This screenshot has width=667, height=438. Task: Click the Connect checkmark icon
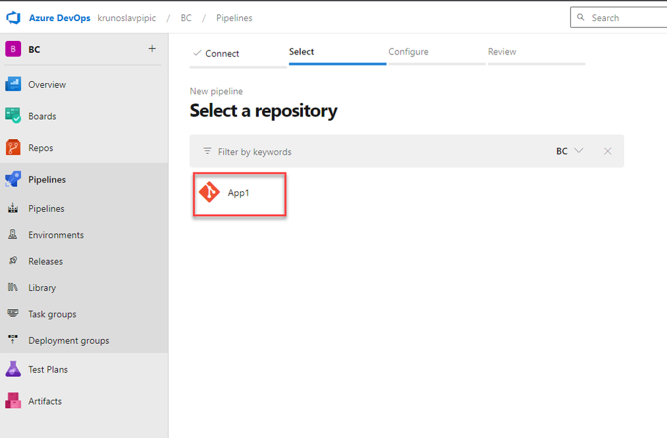coord(197,53)
